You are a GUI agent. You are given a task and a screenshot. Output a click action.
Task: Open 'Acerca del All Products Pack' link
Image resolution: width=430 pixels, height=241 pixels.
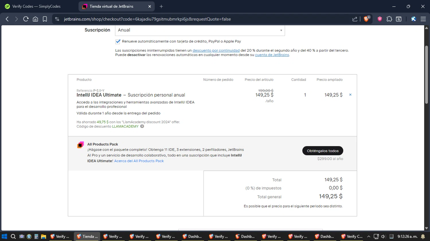139,161
